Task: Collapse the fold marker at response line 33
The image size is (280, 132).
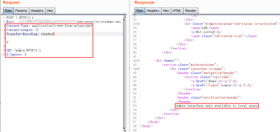Action: click(x=138, y=24)
